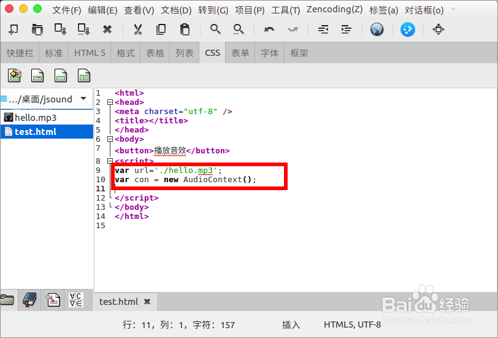Click the title tag on line 4
Viewport: 498px width, 338px height.
point(151,121)
